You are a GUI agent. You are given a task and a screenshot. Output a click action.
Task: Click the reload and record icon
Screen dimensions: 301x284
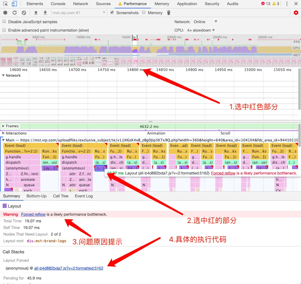[15, 13]
